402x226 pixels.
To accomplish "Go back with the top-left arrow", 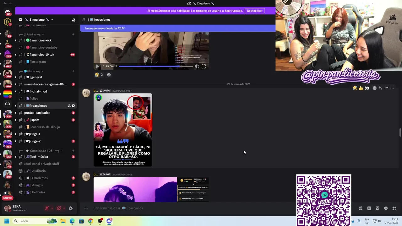I will tap(5, 3).
